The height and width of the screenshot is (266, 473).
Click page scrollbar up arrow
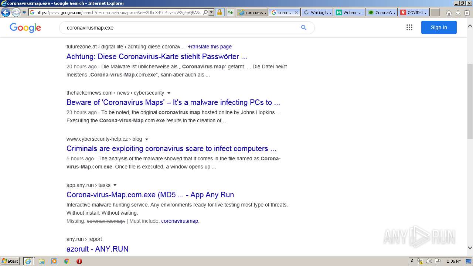(470, 26)
